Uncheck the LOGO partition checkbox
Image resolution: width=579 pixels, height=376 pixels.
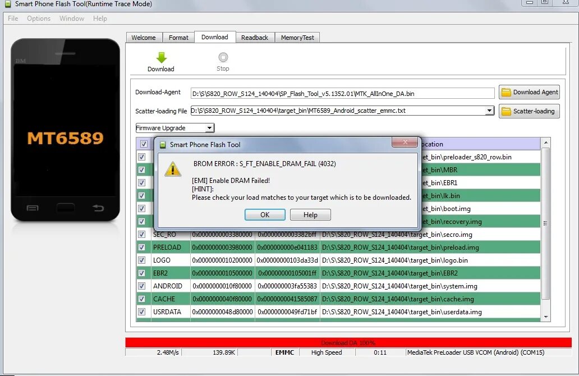[x=141, y=260]
